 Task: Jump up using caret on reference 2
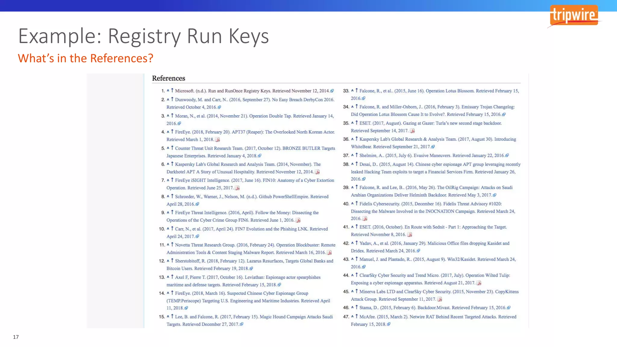pyautogui.click(x=168, y=99)
